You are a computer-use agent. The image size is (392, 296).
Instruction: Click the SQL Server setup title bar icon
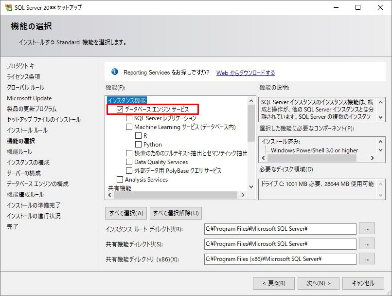point(8,7)
